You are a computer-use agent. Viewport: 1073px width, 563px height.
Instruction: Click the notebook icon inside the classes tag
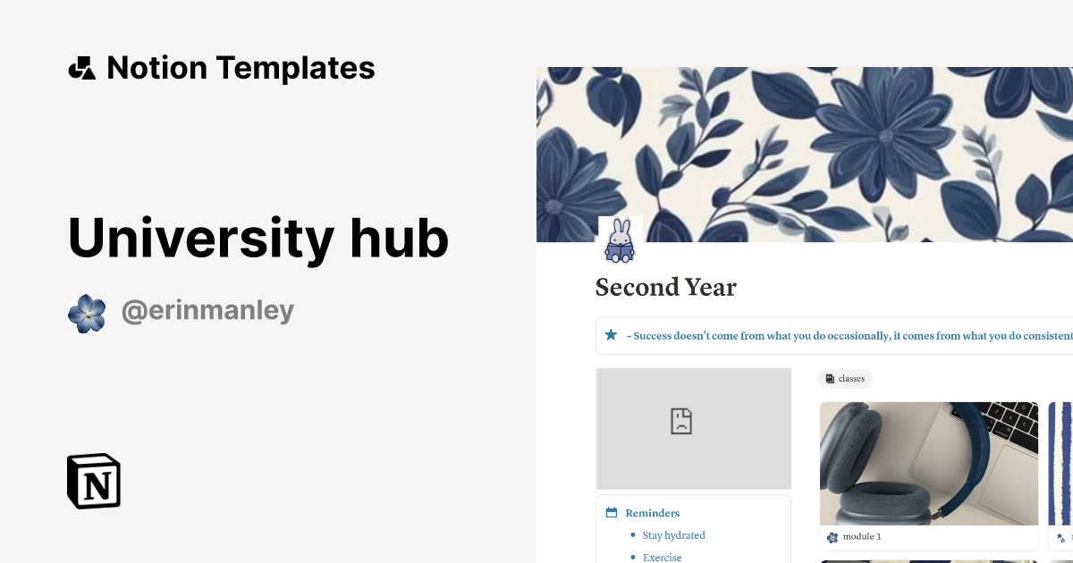coord(831,378)
